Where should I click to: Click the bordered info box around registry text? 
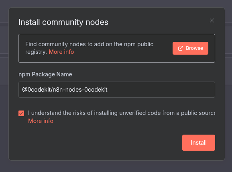117,48
